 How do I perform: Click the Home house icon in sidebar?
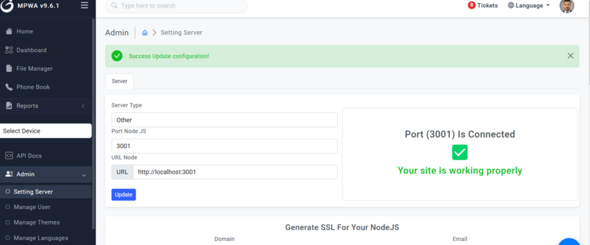point(9,31)
